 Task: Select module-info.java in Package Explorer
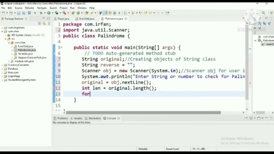point(24,61)
